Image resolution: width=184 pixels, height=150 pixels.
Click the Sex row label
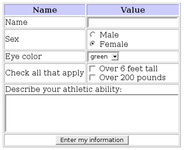coord(12,39)
